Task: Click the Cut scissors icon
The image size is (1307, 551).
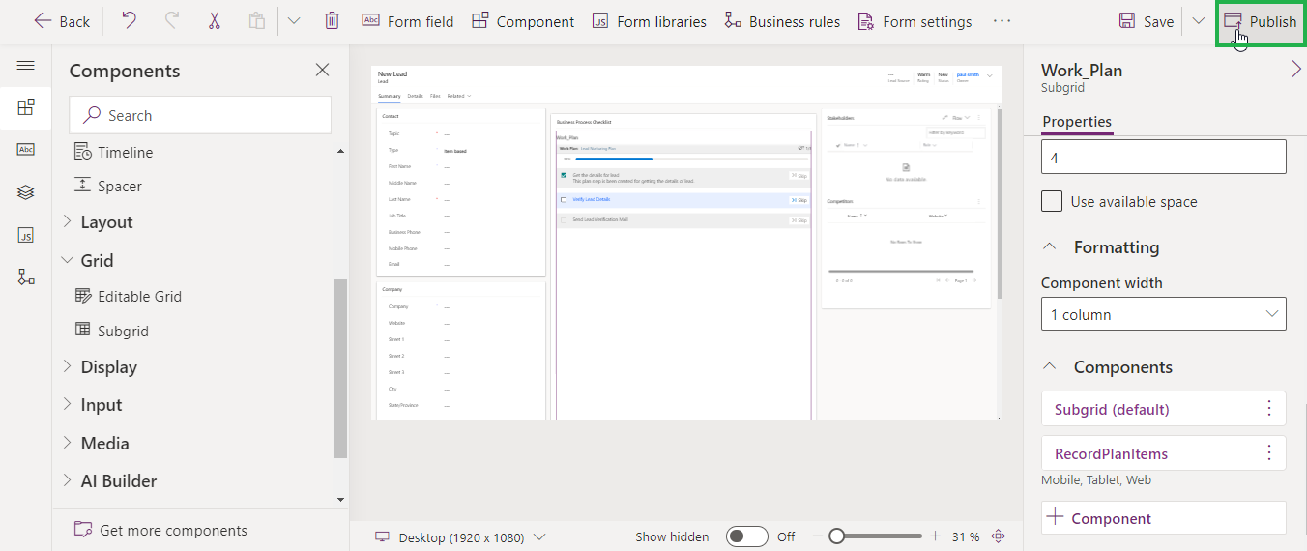Action: point(214,21)
